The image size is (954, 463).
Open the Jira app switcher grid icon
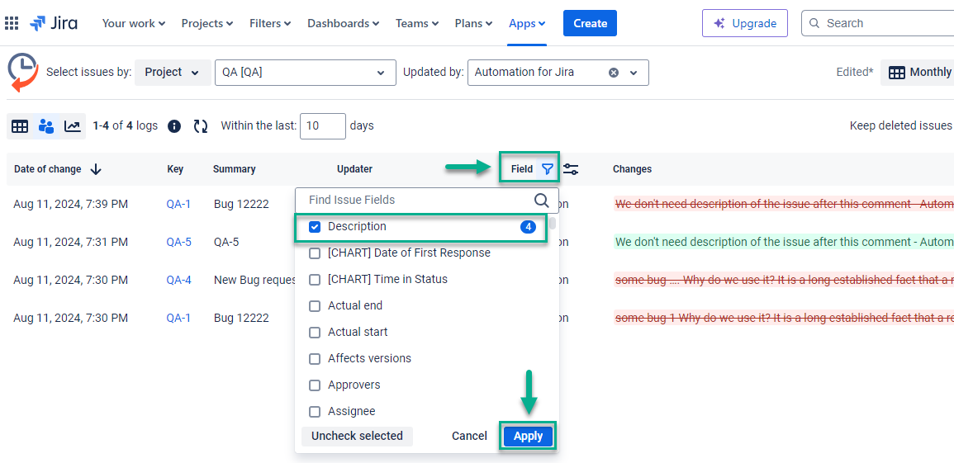tap(12, 23)
